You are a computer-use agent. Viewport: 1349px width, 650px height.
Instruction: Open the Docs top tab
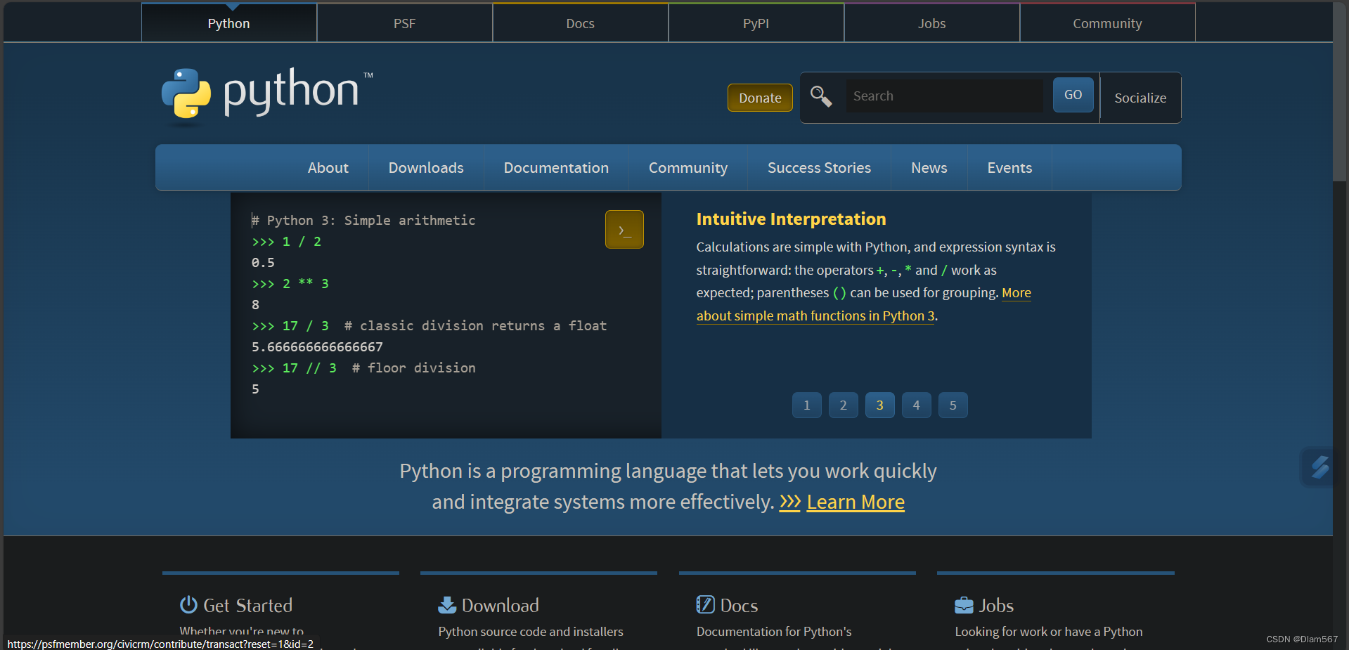[581, 23]
